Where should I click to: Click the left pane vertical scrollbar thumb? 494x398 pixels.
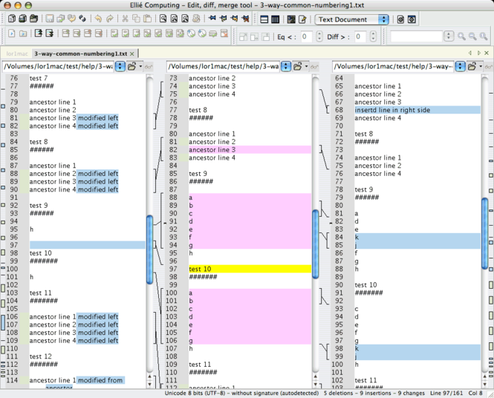tap(149, 249)
